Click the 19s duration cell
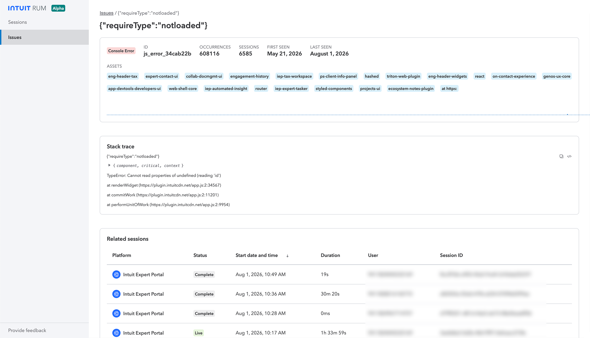The width and height of the screenshot is (590, 338). click(325, 274)
